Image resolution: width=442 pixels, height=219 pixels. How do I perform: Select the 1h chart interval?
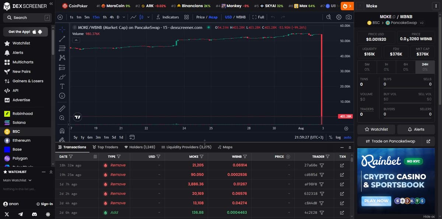click(105, 17)
